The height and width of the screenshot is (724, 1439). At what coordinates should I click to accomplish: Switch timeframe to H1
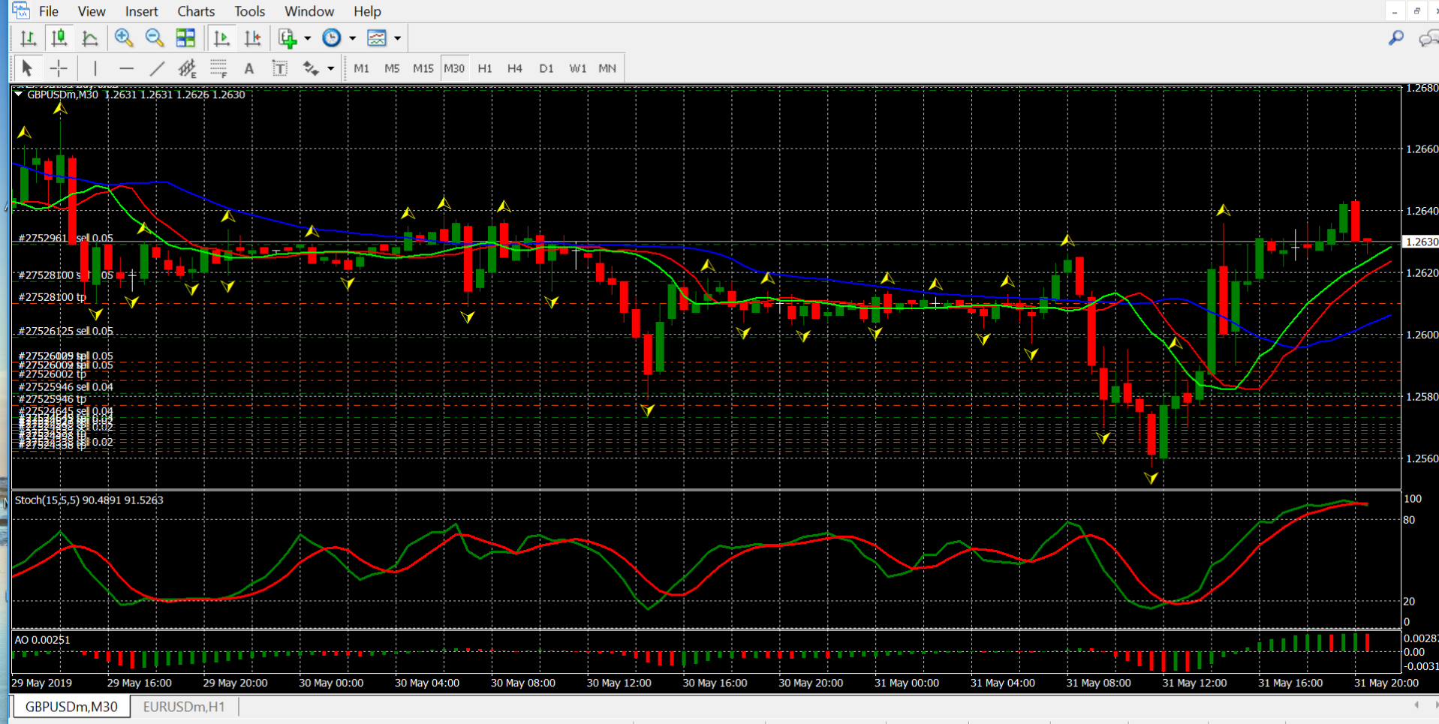click(x=485, y=68)
